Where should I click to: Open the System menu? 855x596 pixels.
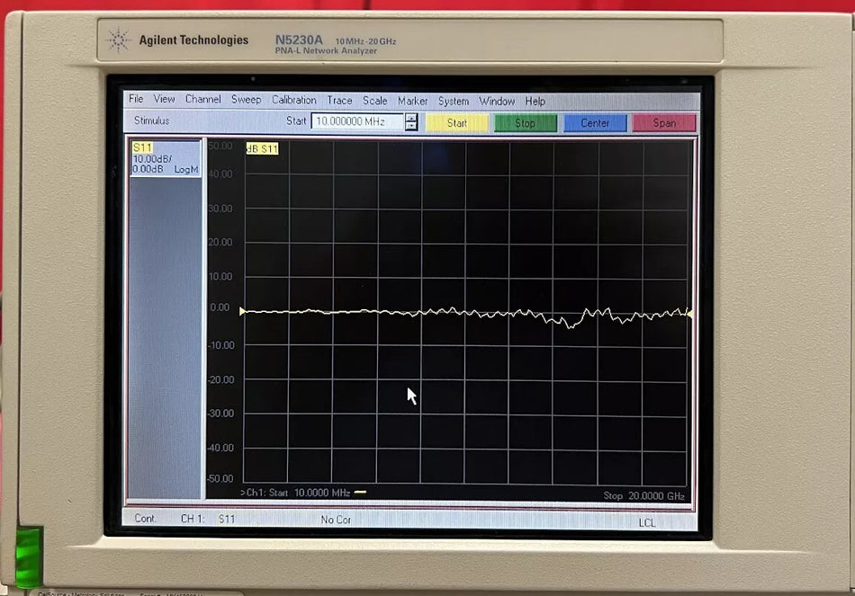pyautogui.click(x=454, y=101)
